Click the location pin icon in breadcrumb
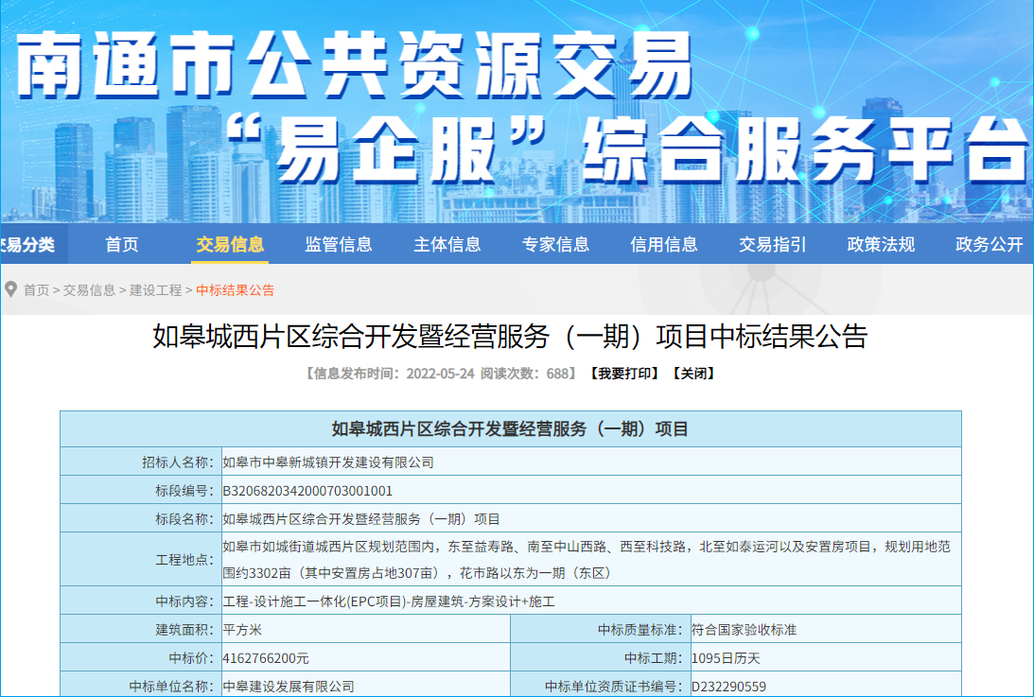The height and width of the screenshot is (697, 1034). (10, 289)
